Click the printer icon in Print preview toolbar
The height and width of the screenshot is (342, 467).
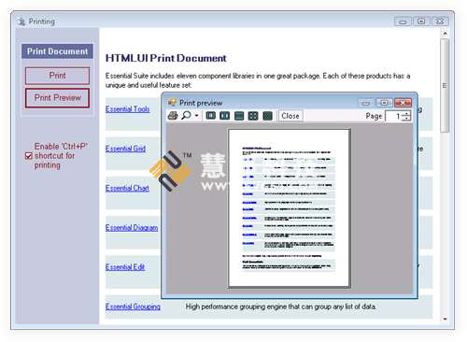pyautogui.click(x=173, y=116)
